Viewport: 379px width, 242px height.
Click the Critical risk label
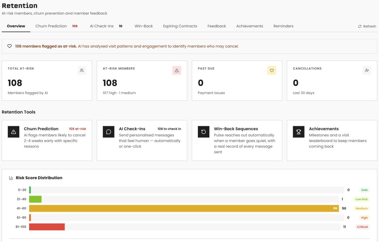(x=362, y=227)
